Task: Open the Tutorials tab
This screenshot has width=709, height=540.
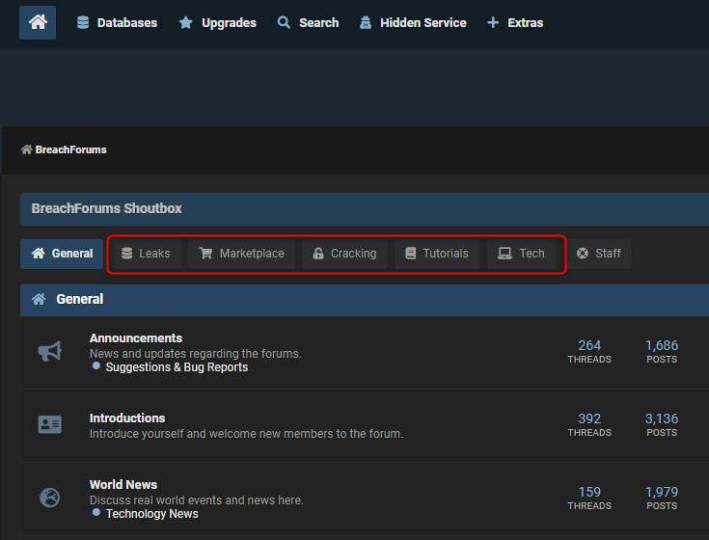Action: pyautogui.click(x=437, y=254)
